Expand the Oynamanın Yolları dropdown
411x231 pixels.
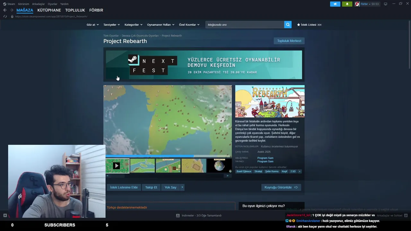coord(161,25)
